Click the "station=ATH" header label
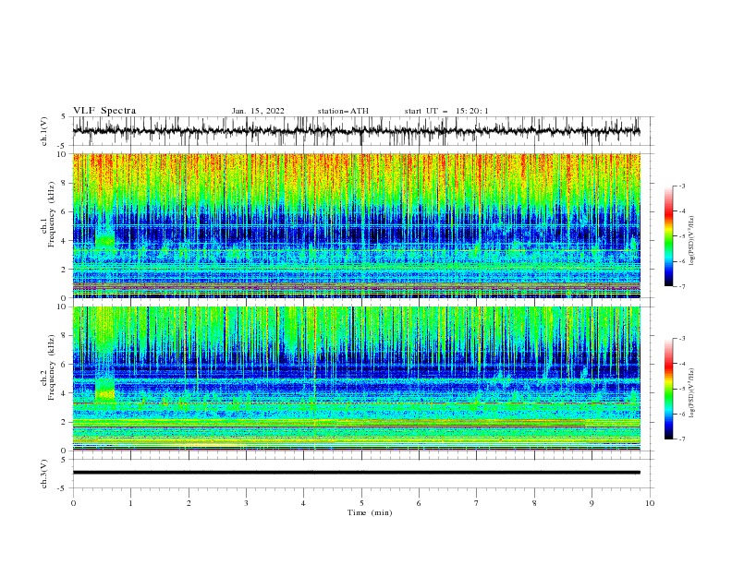 343,111
